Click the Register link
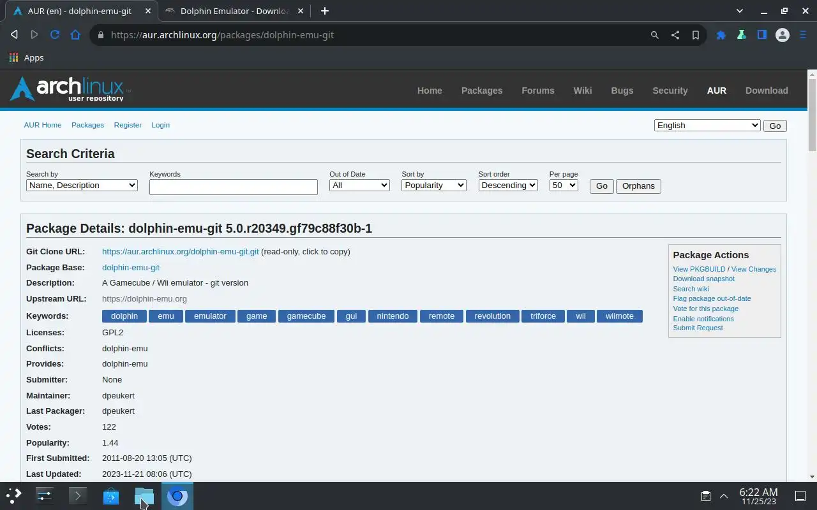Viewport: 817px width, 510px height. coord(128,125)
